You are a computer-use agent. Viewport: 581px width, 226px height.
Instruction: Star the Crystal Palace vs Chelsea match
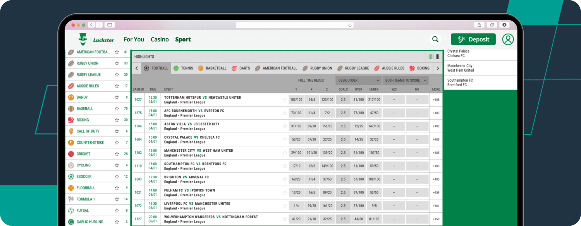click(x=285, y=139)
